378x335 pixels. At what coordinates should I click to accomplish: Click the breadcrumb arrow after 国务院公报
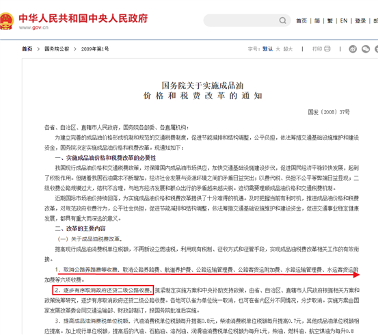click(75, 49)
